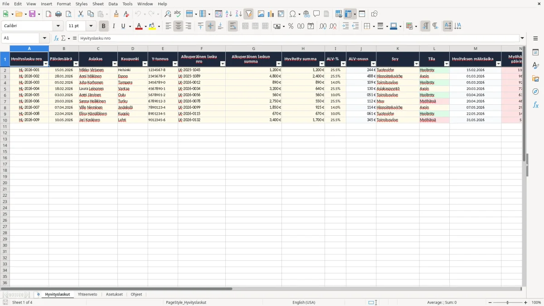Open the Gallery sidebar panel
This screenshot has width=544, height=306.
pos(535,79)
